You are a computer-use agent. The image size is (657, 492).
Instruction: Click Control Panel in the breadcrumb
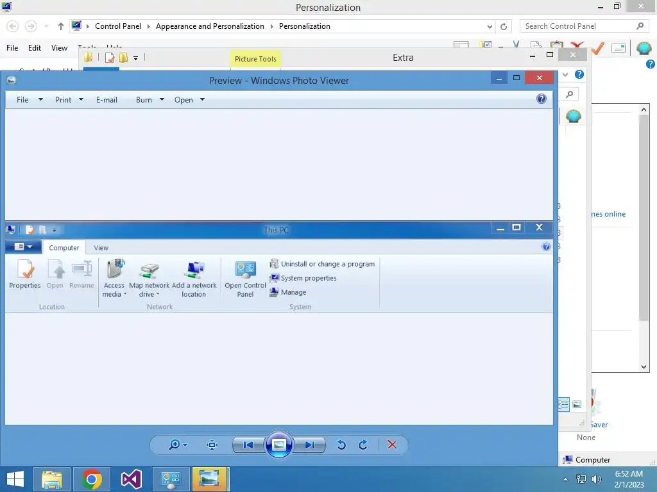click(x=118, y=26)
